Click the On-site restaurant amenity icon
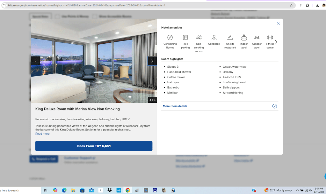This screenshot has height=194, width=326. pyautogui.click(x=230, y=37)
